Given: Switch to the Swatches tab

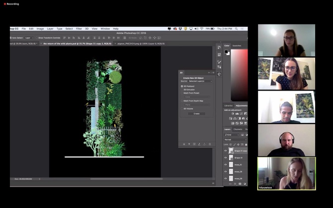Looking at the screenshot, I should [x=238, y=46].
